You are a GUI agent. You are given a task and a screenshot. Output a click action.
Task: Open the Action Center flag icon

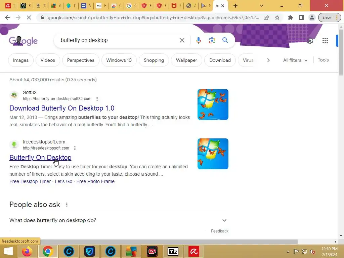(296, 252)
